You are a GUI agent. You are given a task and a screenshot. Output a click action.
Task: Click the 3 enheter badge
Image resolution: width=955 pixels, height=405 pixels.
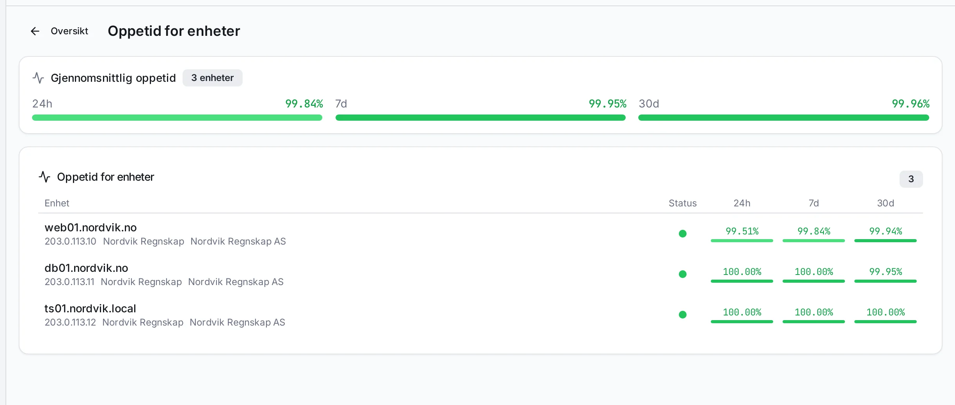click(x=213, y=78)
